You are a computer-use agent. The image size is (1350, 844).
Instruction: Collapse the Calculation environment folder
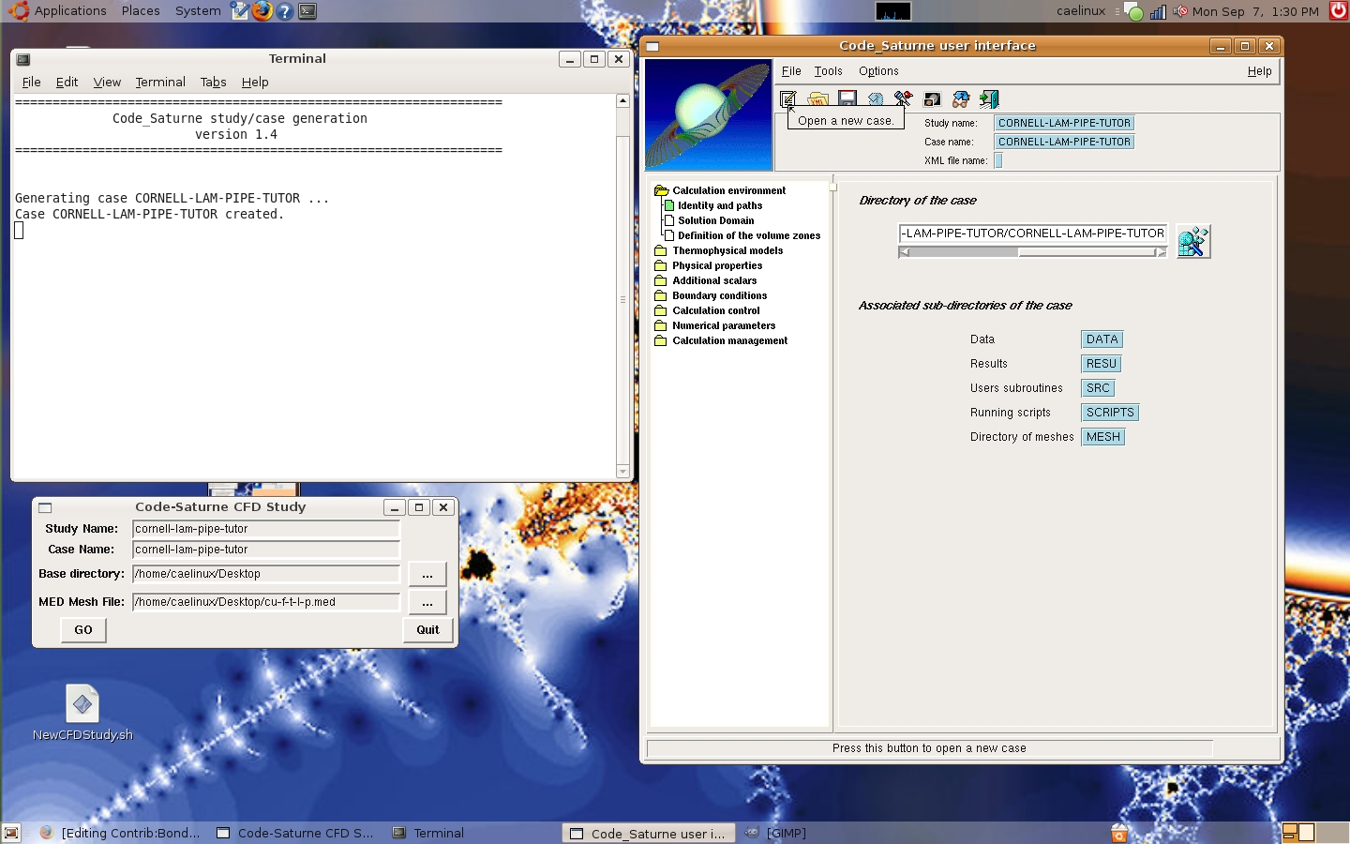661,190
